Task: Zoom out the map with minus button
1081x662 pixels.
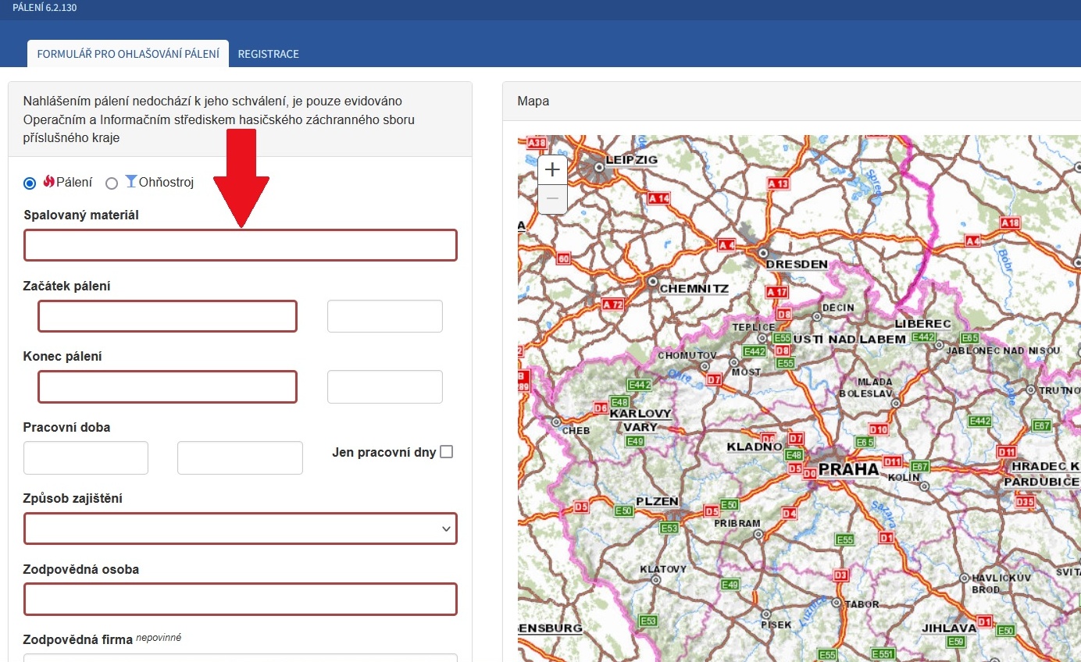Action: pos(552,199)
